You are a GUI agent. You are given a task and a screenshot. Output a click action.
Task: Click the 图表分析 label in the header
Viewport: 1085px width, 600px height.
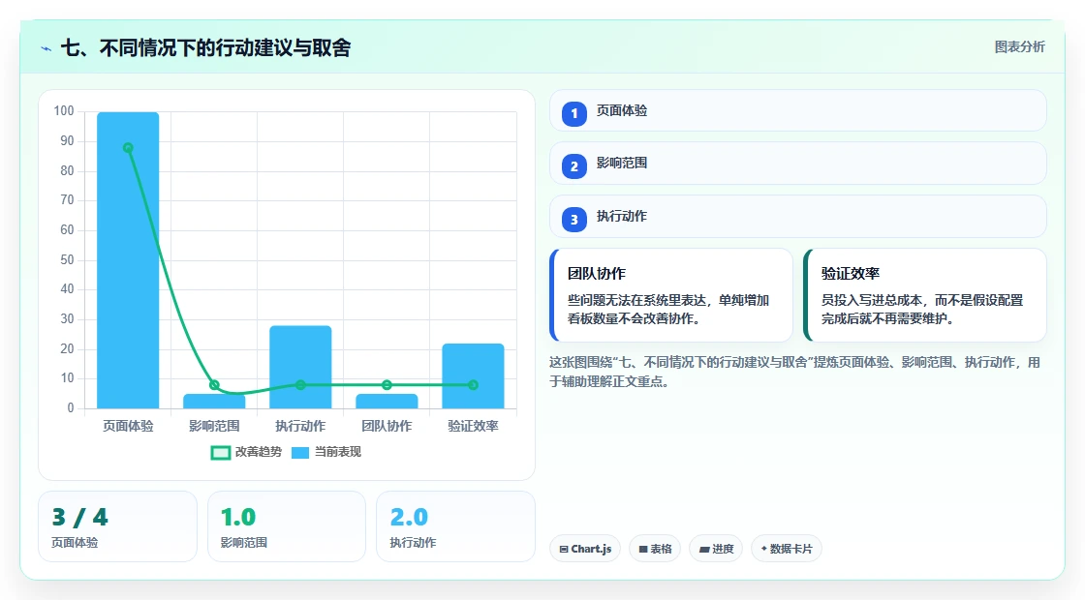tap(1019, 47)
